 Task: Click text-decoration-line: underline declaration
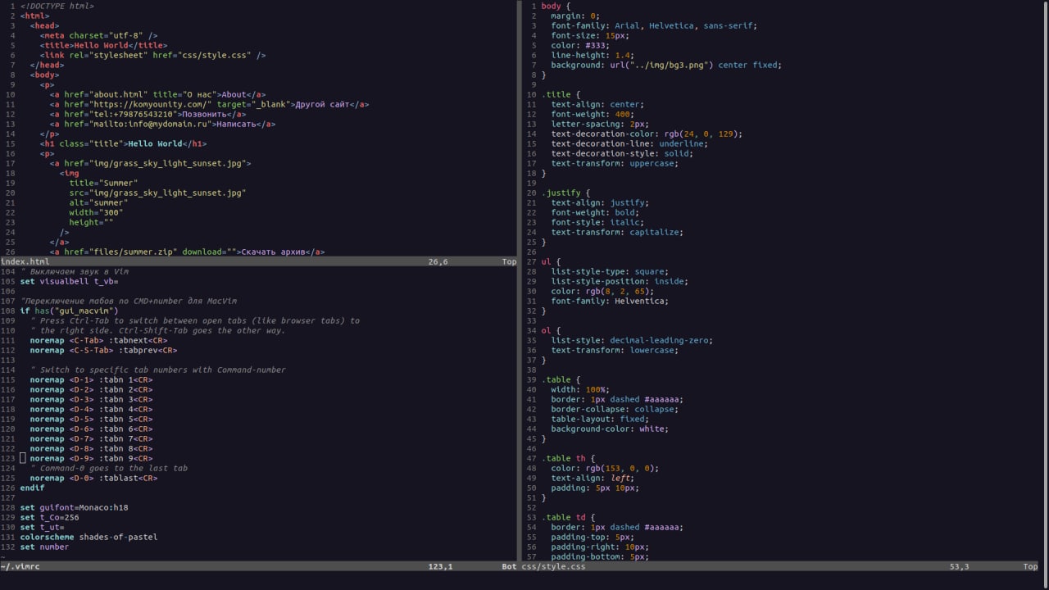(629, 143)
